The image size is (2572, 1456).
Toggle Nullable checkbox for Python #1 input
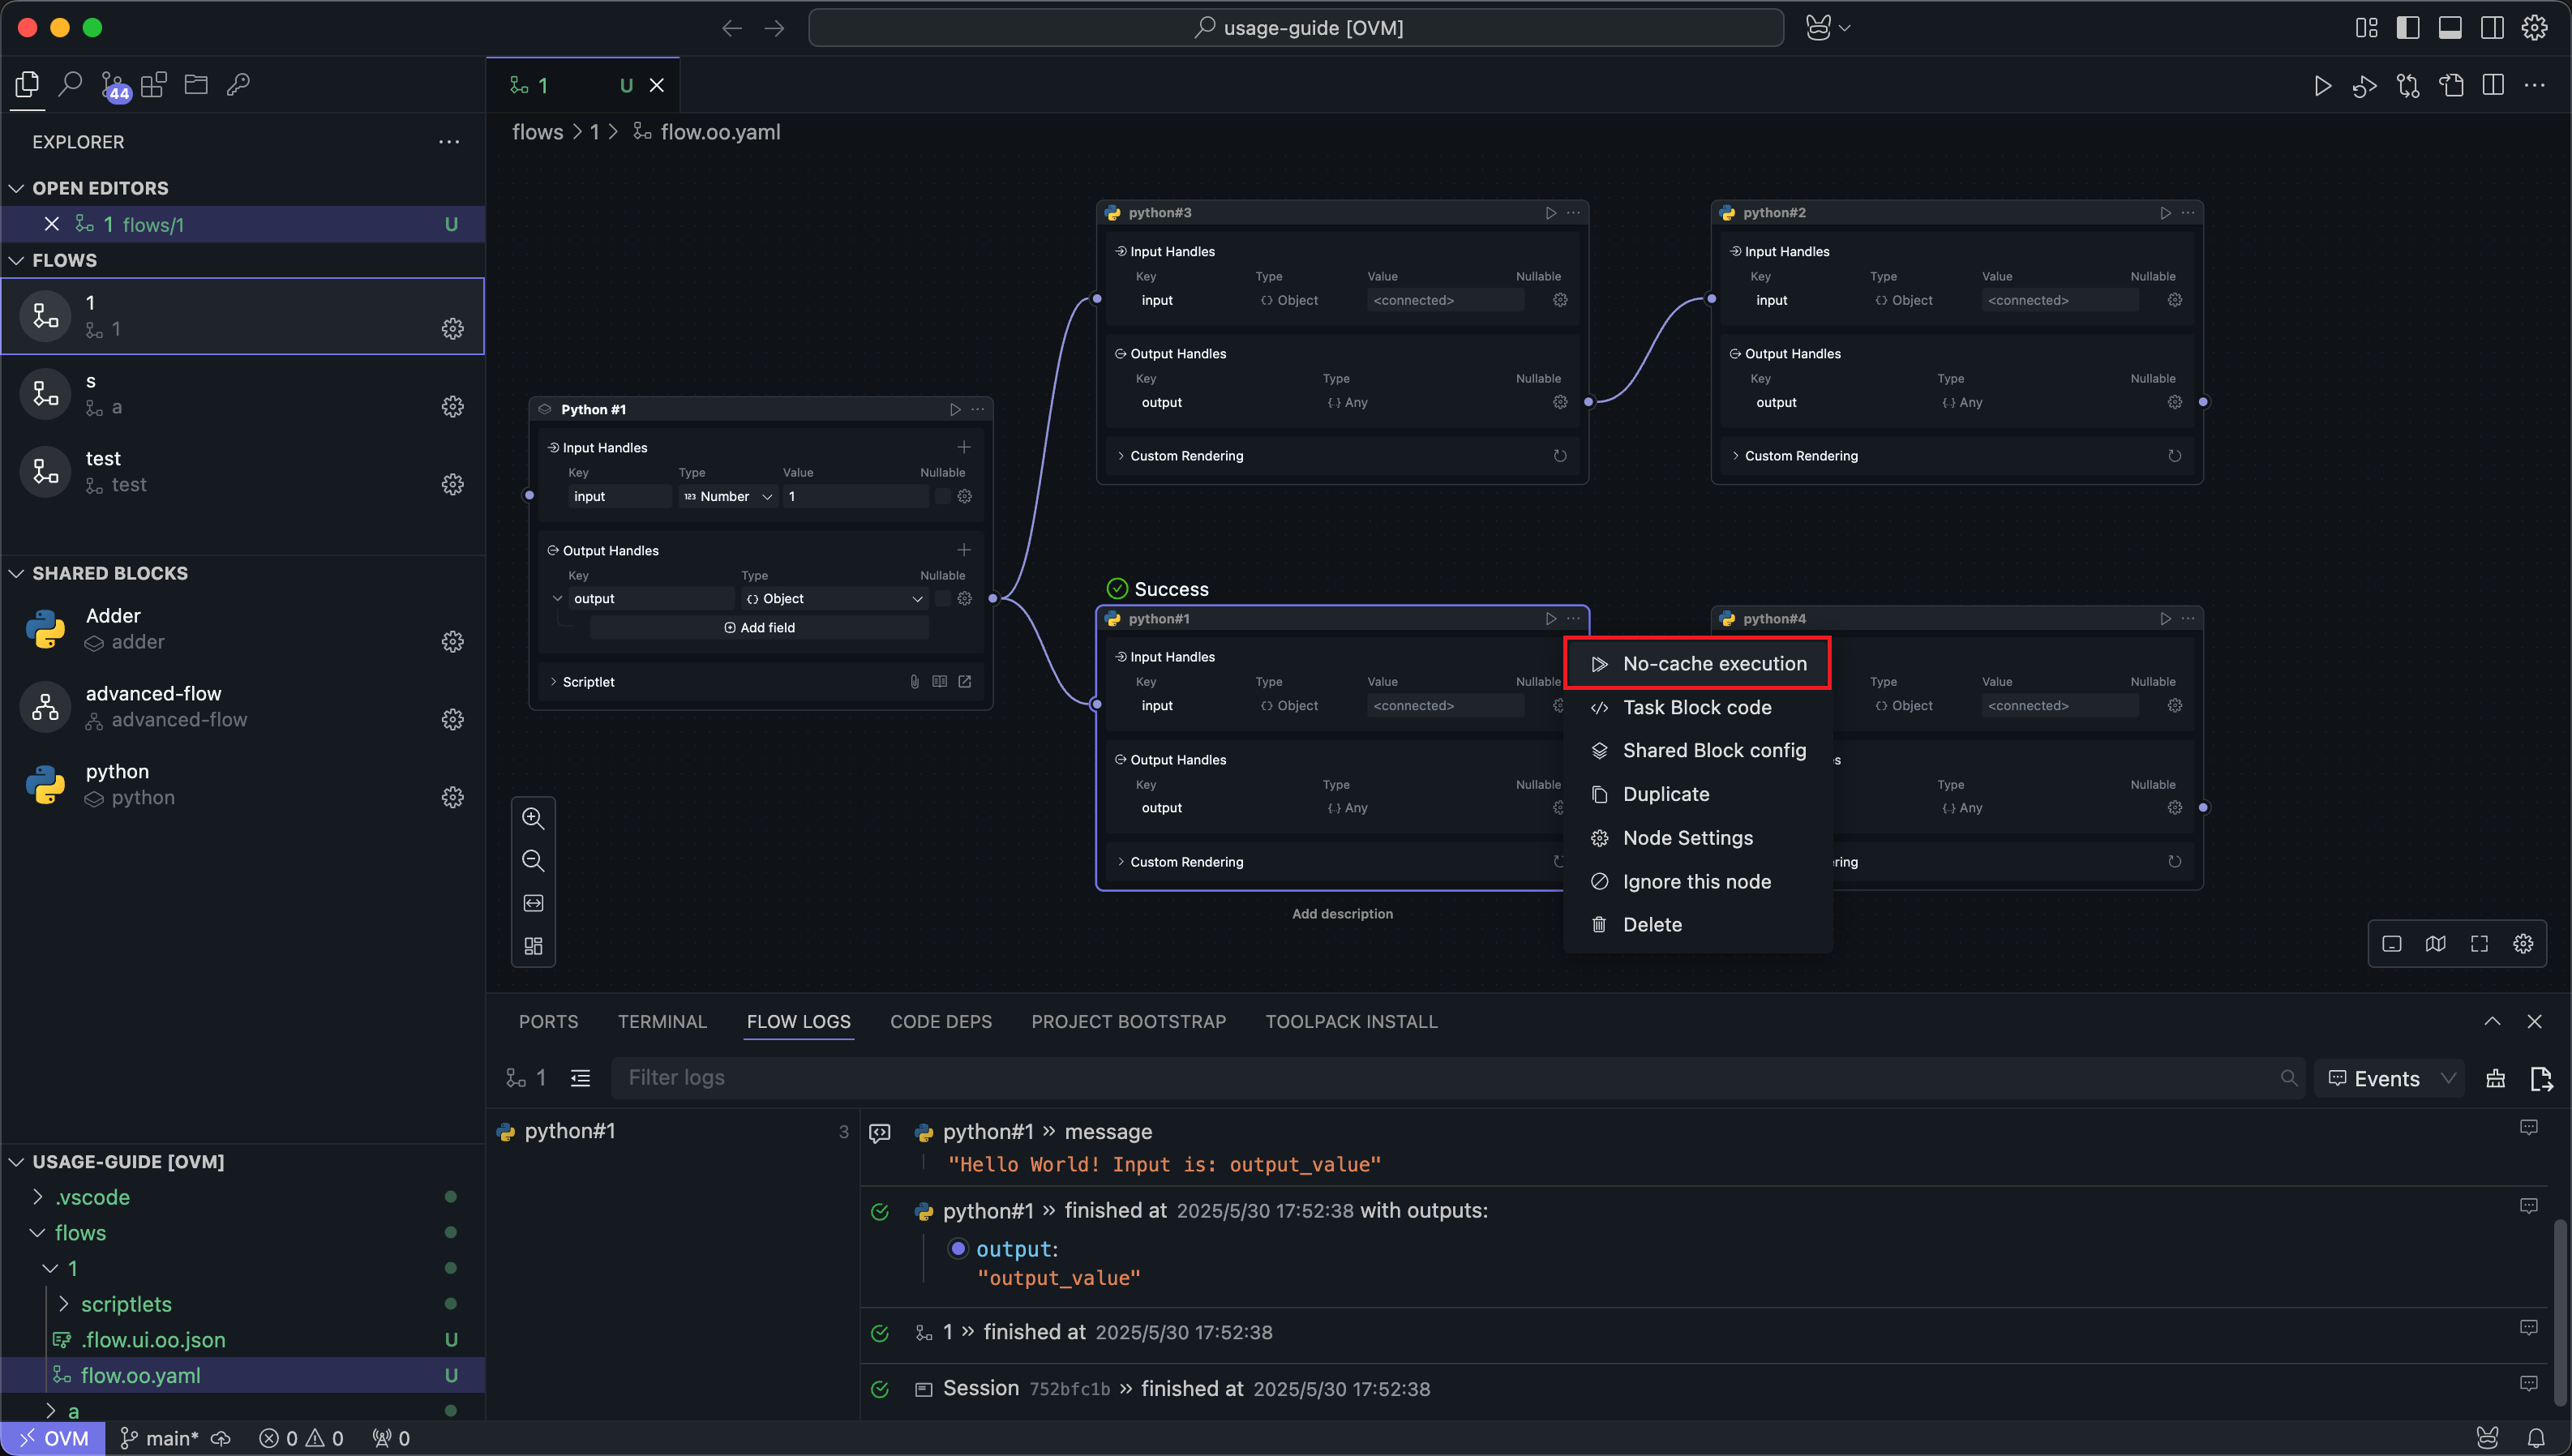(941, 496)
